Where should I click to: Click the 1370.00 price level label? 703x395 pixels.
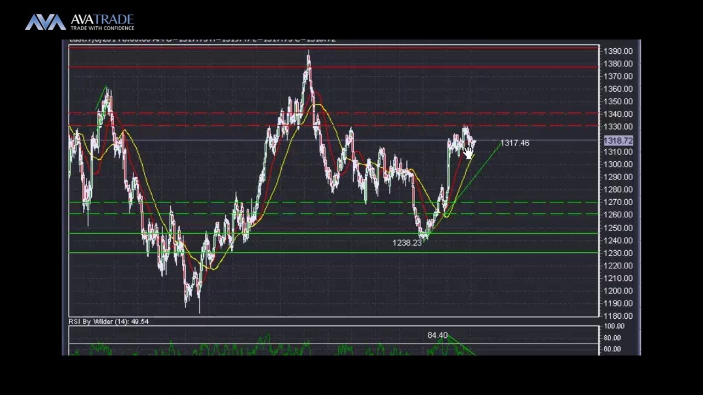[618, 76]
